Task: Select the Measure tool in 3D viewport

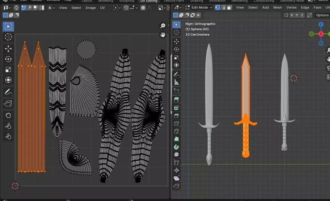Action: 176,82
